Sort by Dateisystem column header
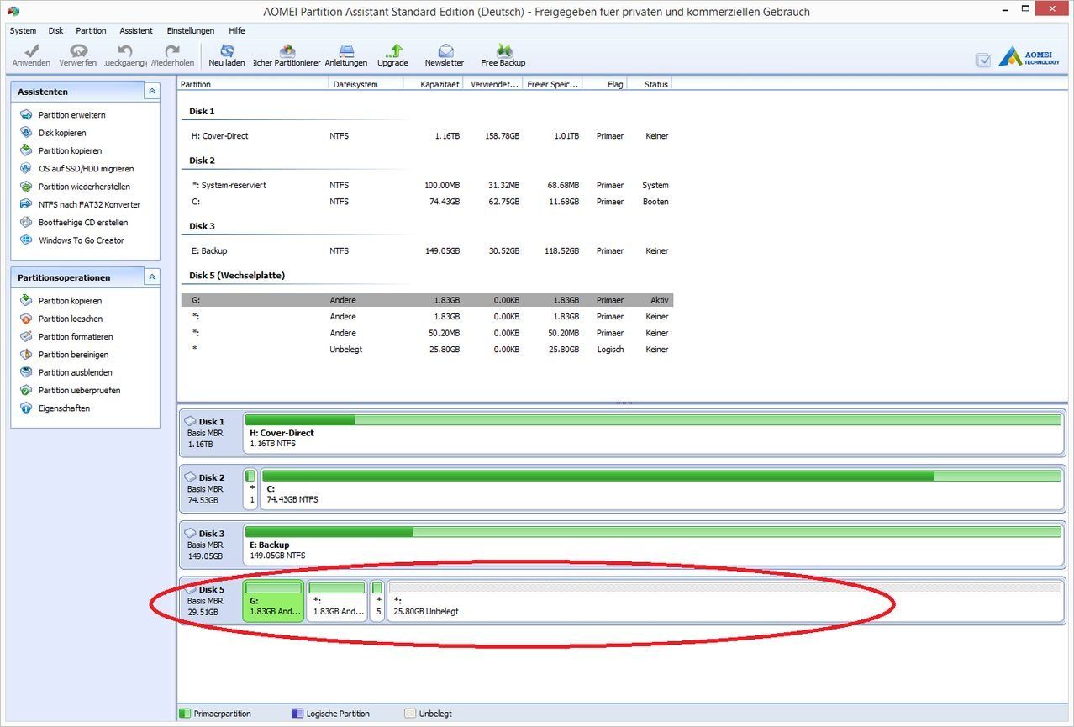 (x=366, y=84)
